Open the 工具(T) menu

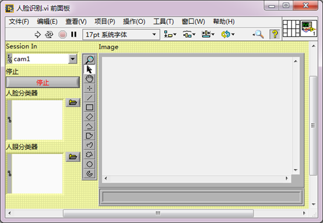point(164,22)
